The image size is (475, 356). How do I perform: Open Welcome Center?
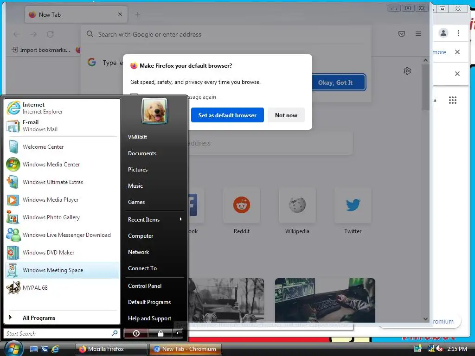62,147
